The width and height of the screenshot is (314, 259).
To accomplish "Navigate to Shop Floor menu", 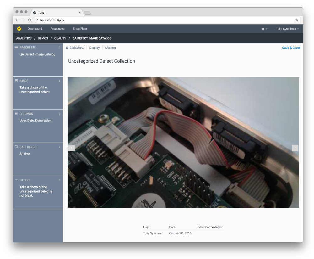I will point(80,29).
